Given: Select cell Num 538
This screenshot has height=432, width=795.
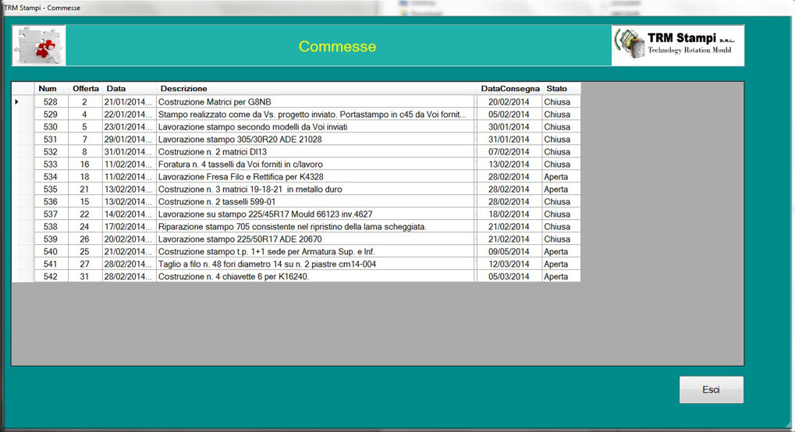Looking at the screenshot, I should coord(51,226).
